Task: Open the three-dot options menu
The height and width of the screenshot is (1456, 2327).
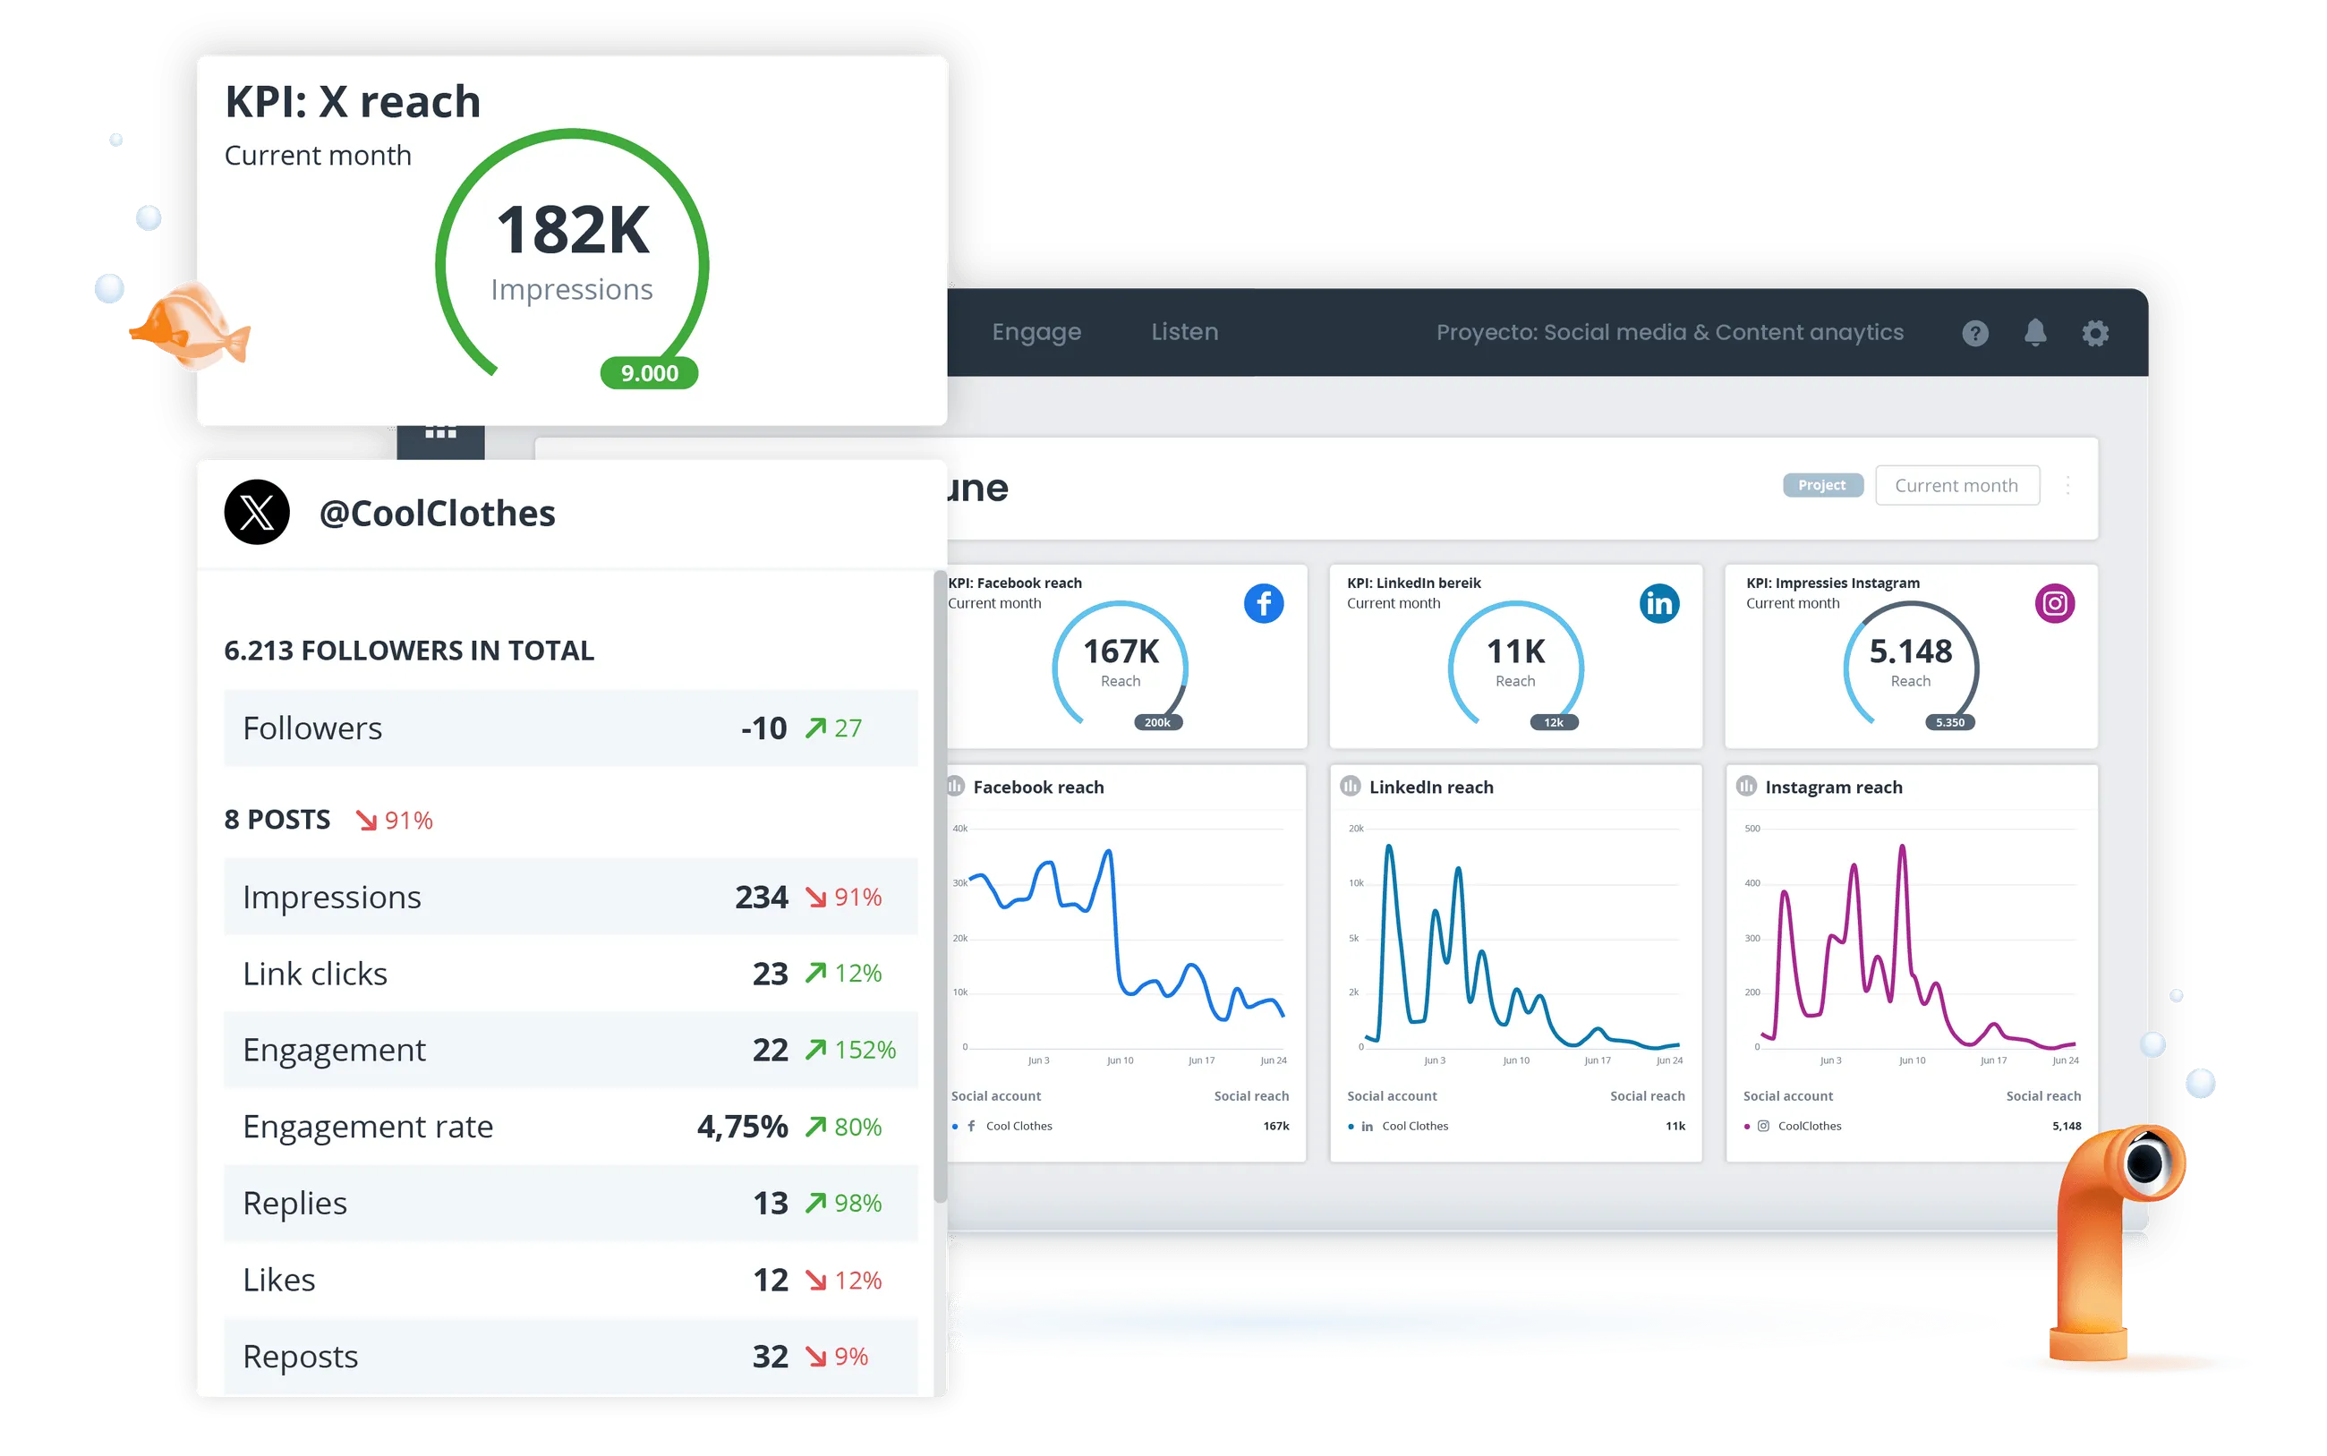Action: click(x=2067, y=485)
